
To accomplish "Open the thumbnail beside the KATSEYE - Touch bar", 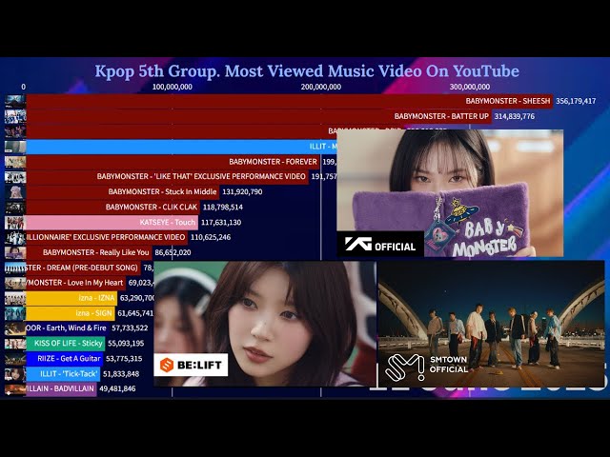I will pos(15,223).
